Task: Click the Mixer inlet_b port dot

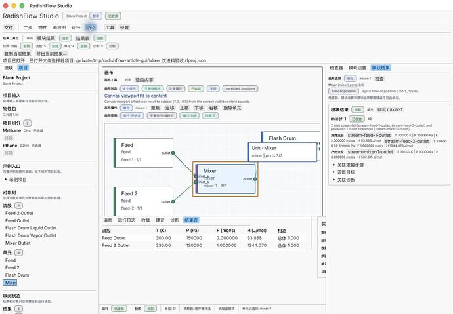Action: coord(196,182)
